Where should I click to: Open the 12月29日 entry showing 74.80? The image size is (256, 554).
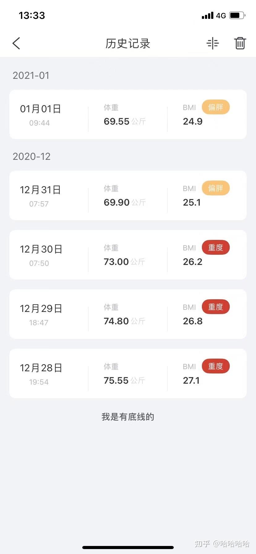pyautogui.click(x=128, y=314)
